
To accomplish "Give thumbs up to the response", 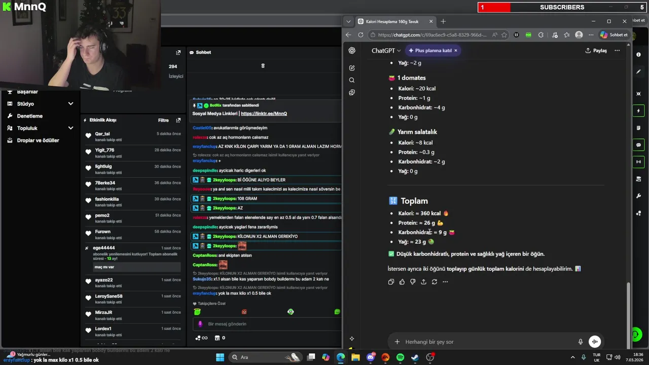I will tap(402, 282).
